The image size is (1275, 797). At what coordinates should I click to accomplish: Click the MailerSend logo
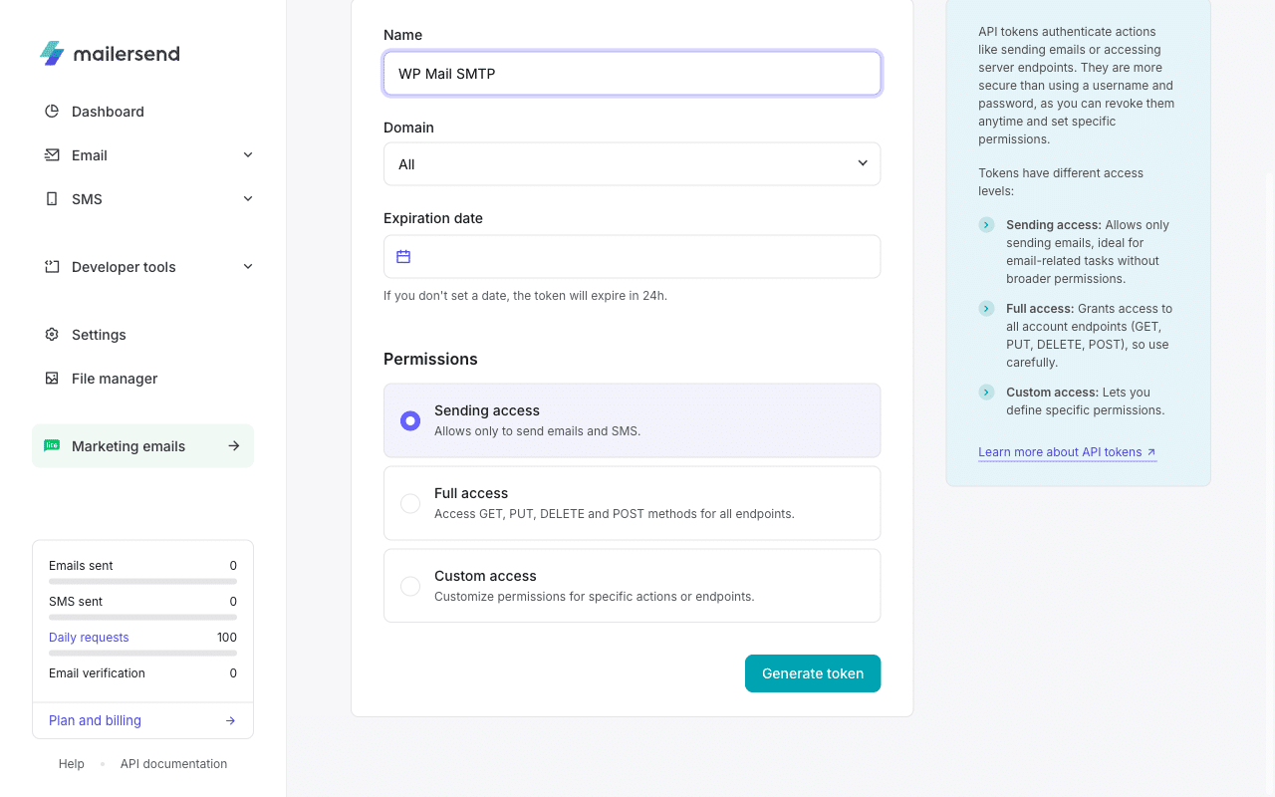tap(110, 53)
